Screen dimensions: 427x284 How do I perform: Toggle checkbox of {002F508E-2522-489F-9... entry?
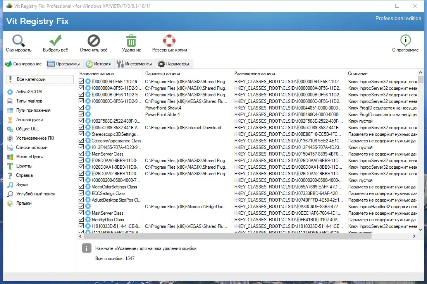[x=81, y=121]
